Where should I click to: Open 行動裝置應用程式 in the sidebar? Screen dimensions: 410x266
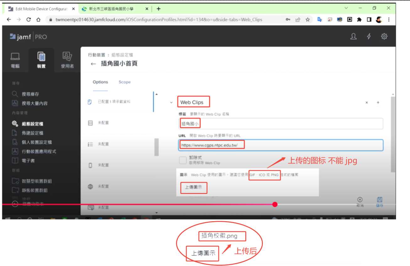click(39, 151)
